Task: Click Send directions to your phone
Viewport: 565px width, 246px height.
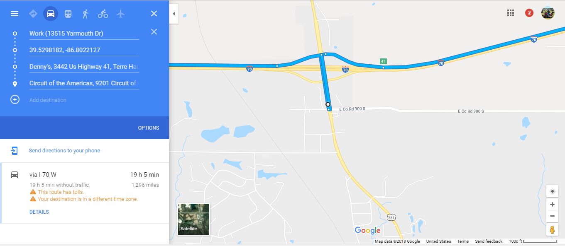Action: 64,151
